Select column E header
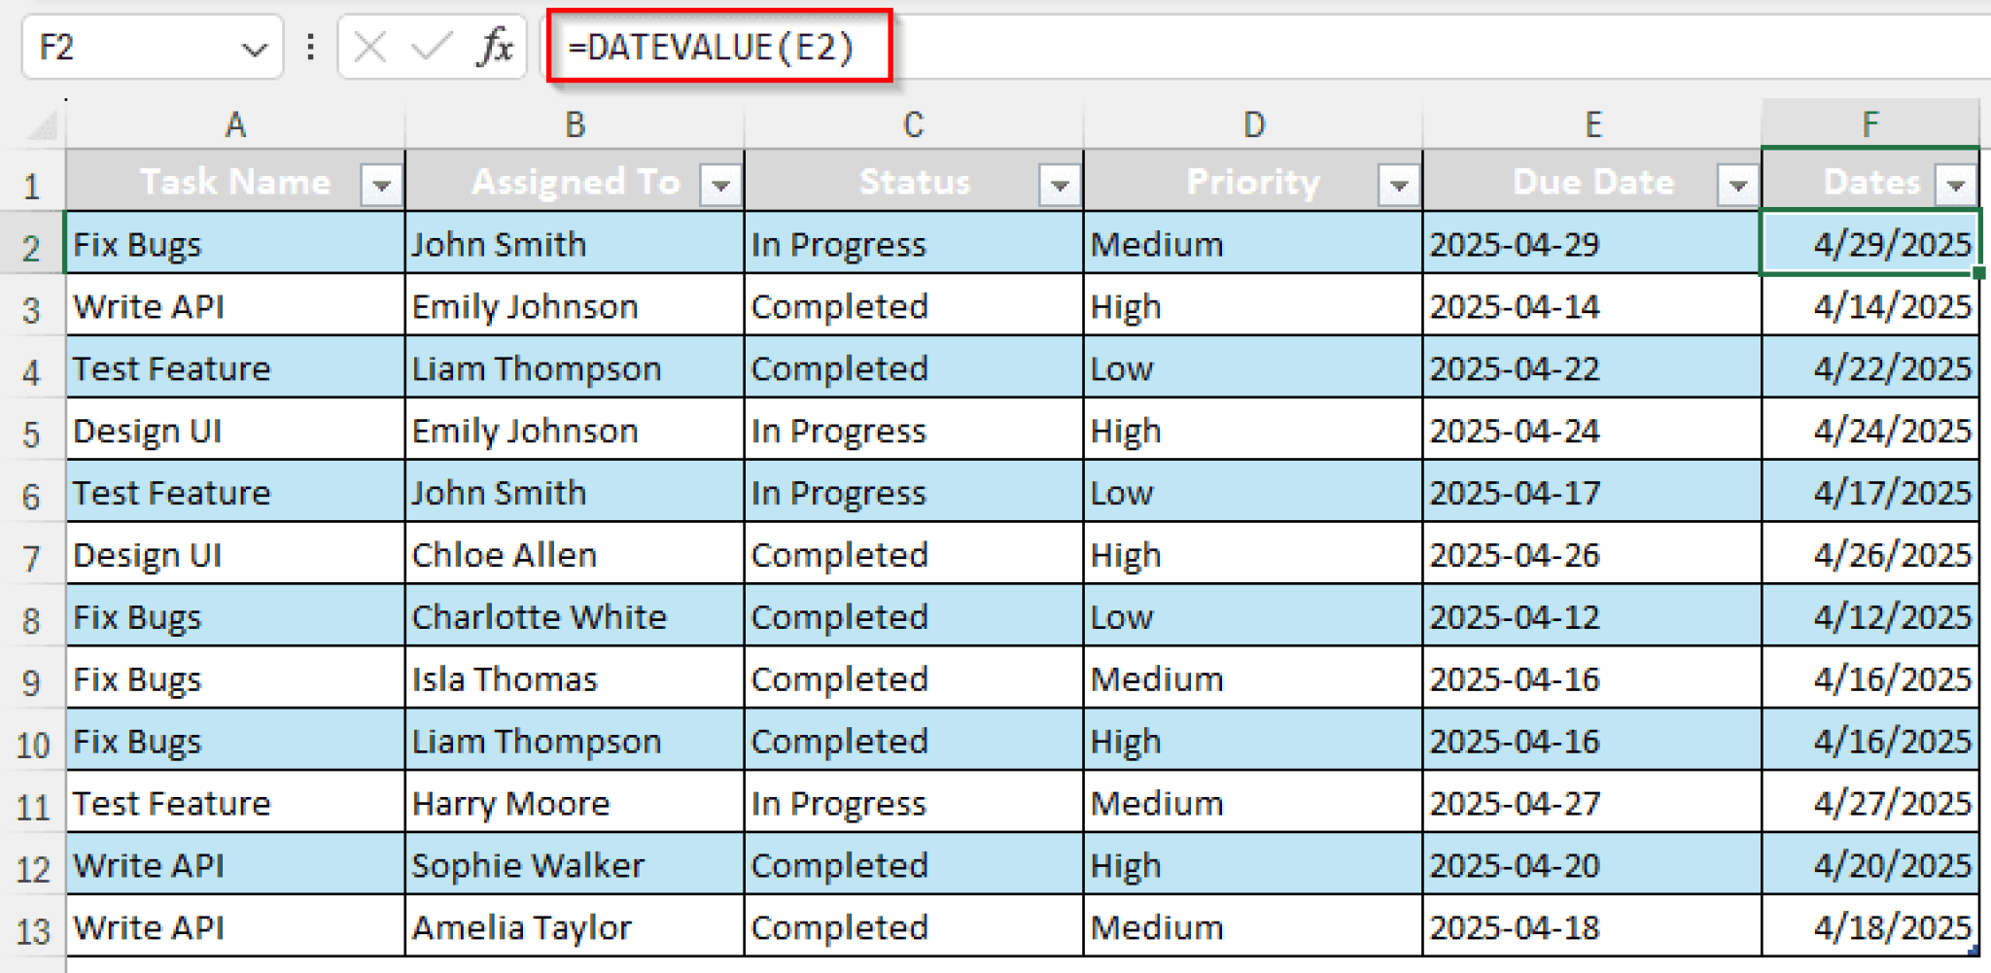Viewport: 1991px width, 973px height. click(1592, 125)
